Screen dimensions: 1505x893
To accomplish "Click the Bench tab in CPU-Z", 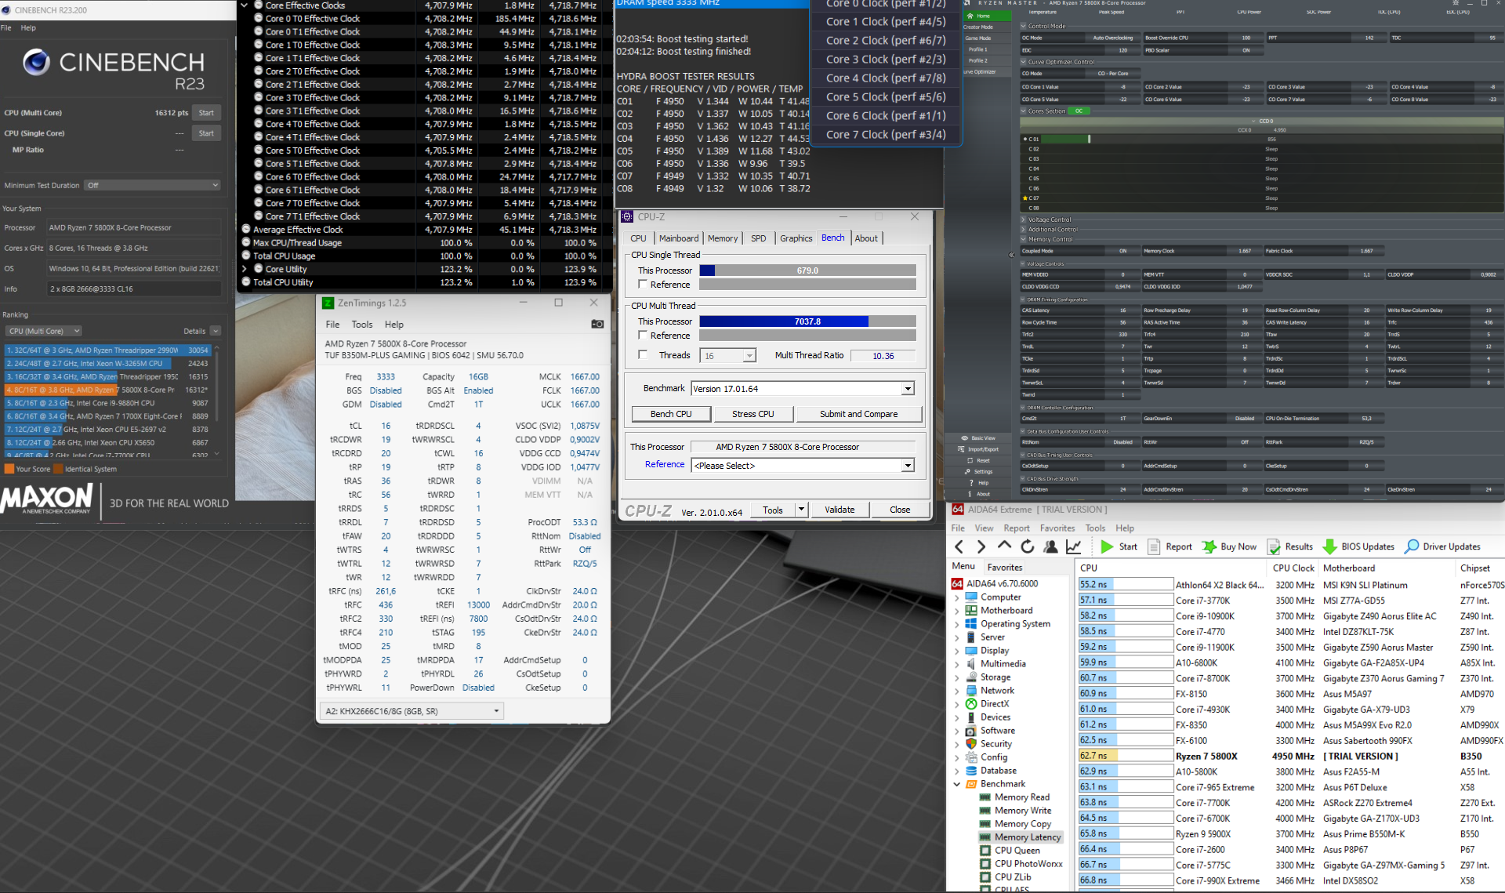I will [832, 237].
